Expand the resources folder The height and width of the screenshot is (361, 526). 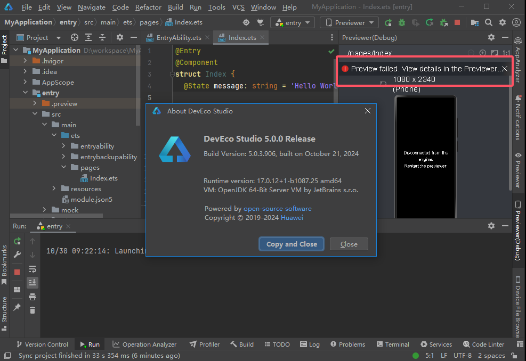point(54,188)
